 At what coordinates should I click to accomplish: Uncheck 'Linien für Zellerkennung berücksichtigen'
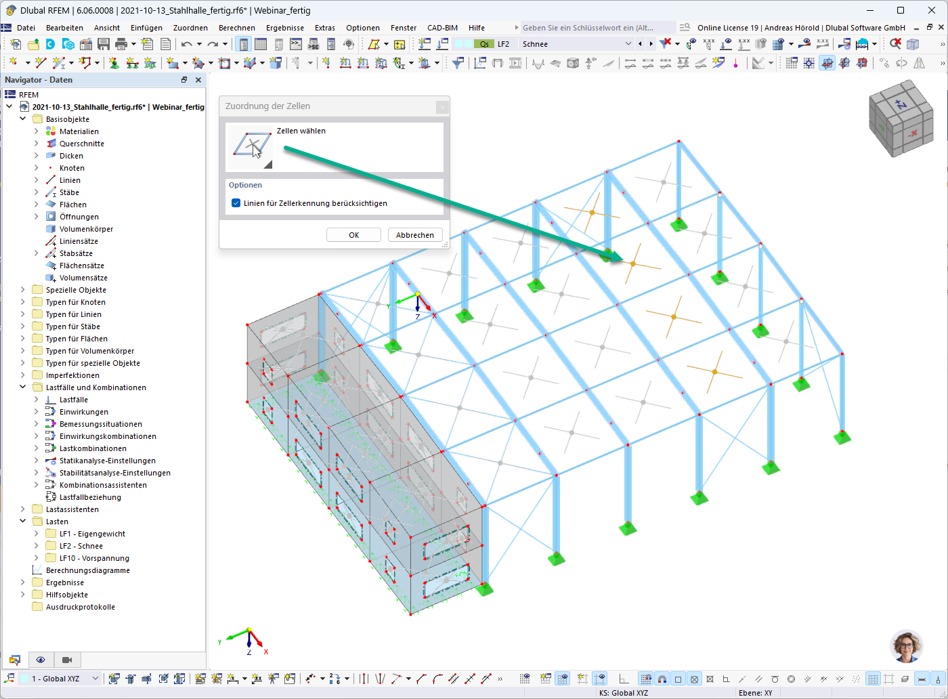[236, 203]
